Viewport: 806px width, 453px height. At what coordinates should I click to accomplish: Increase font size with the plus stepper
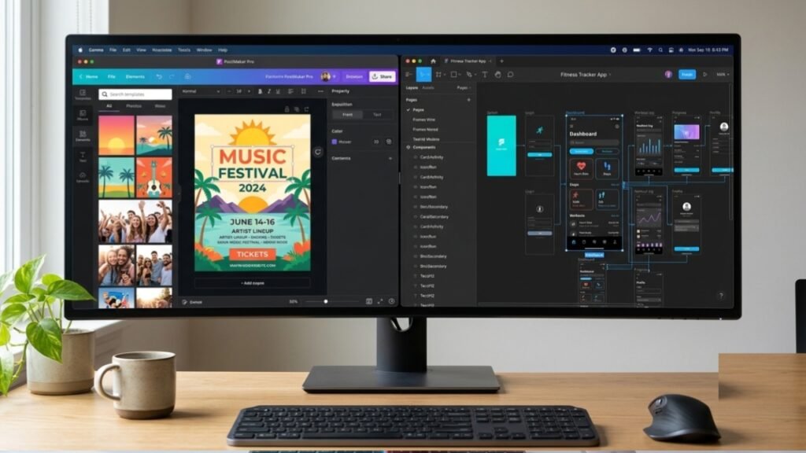(250, 91)
